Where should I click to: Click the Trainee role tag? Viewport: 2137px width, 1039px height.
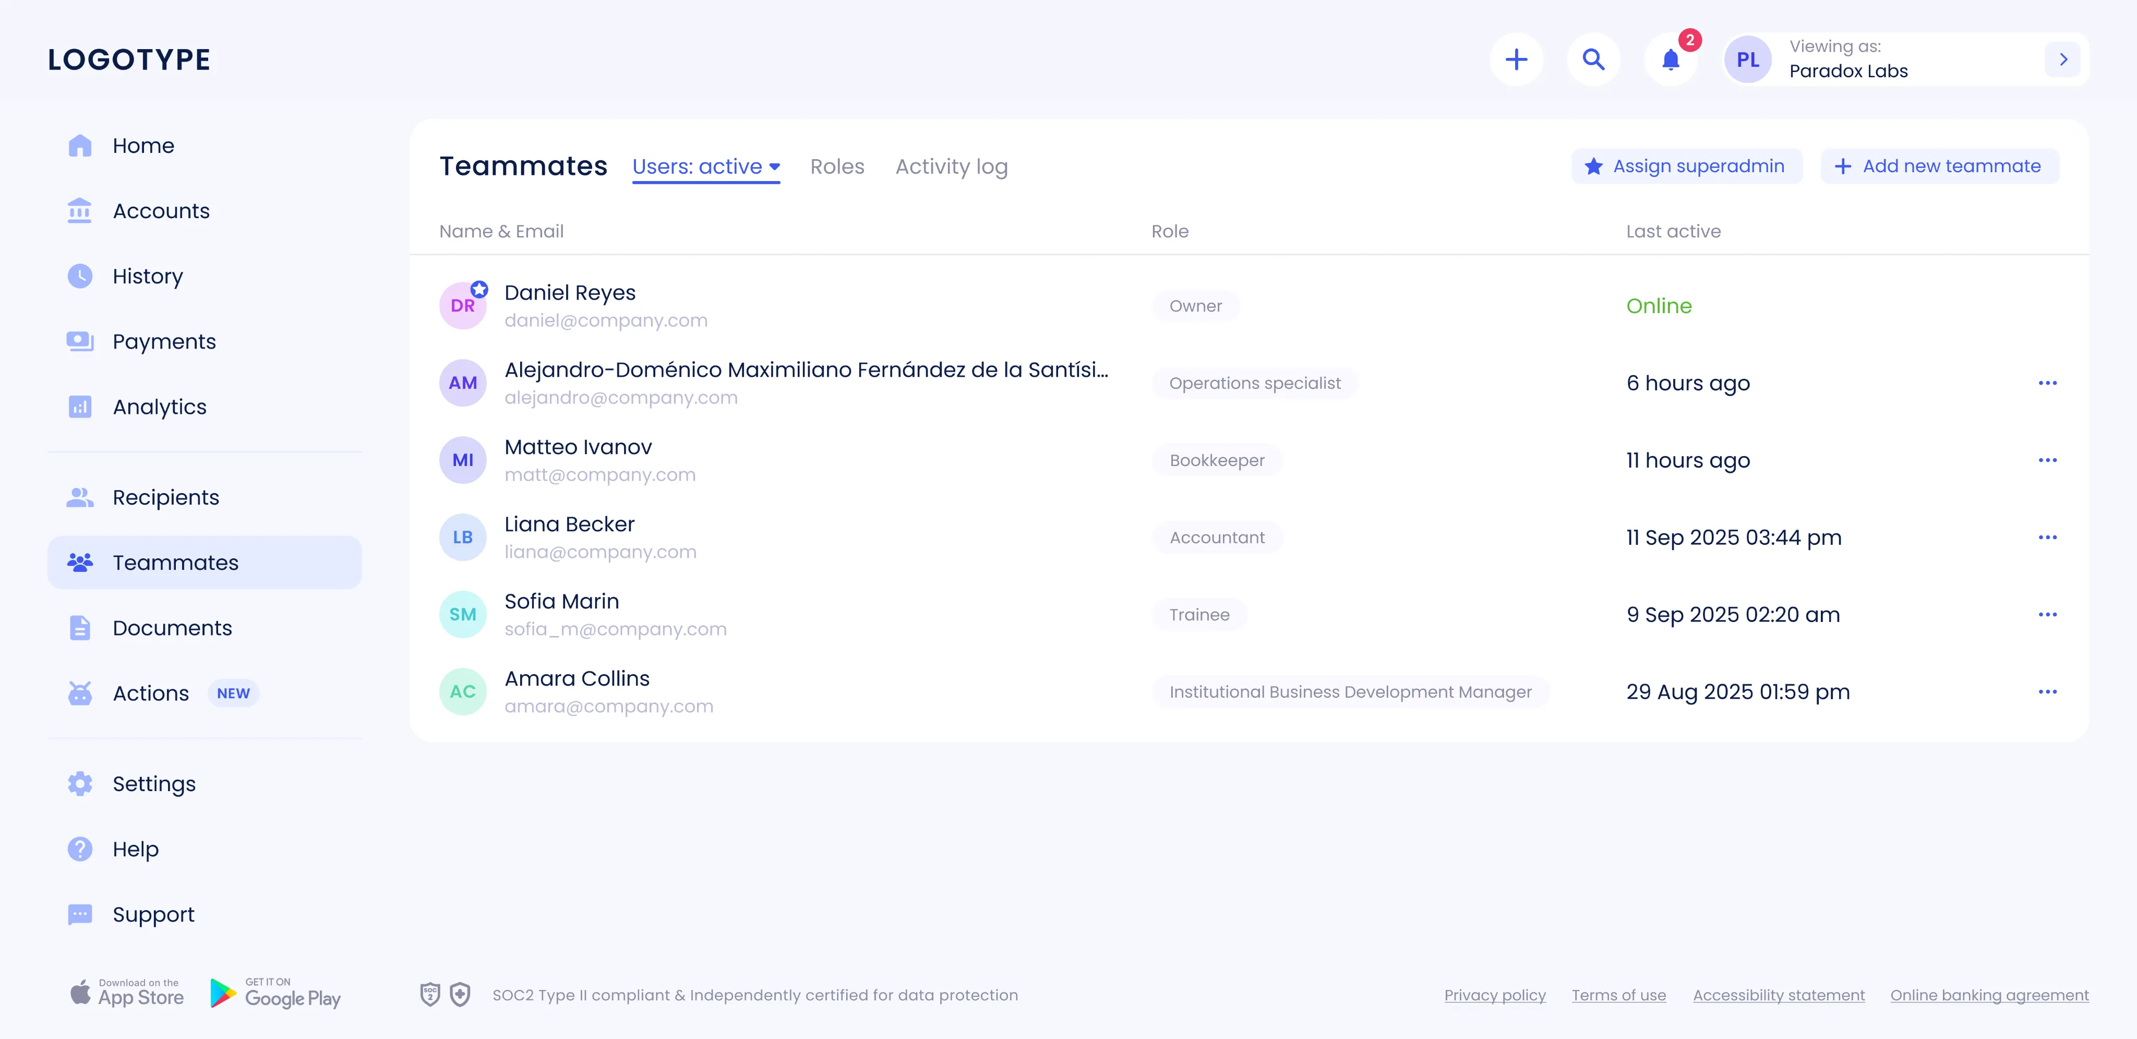1199,614
